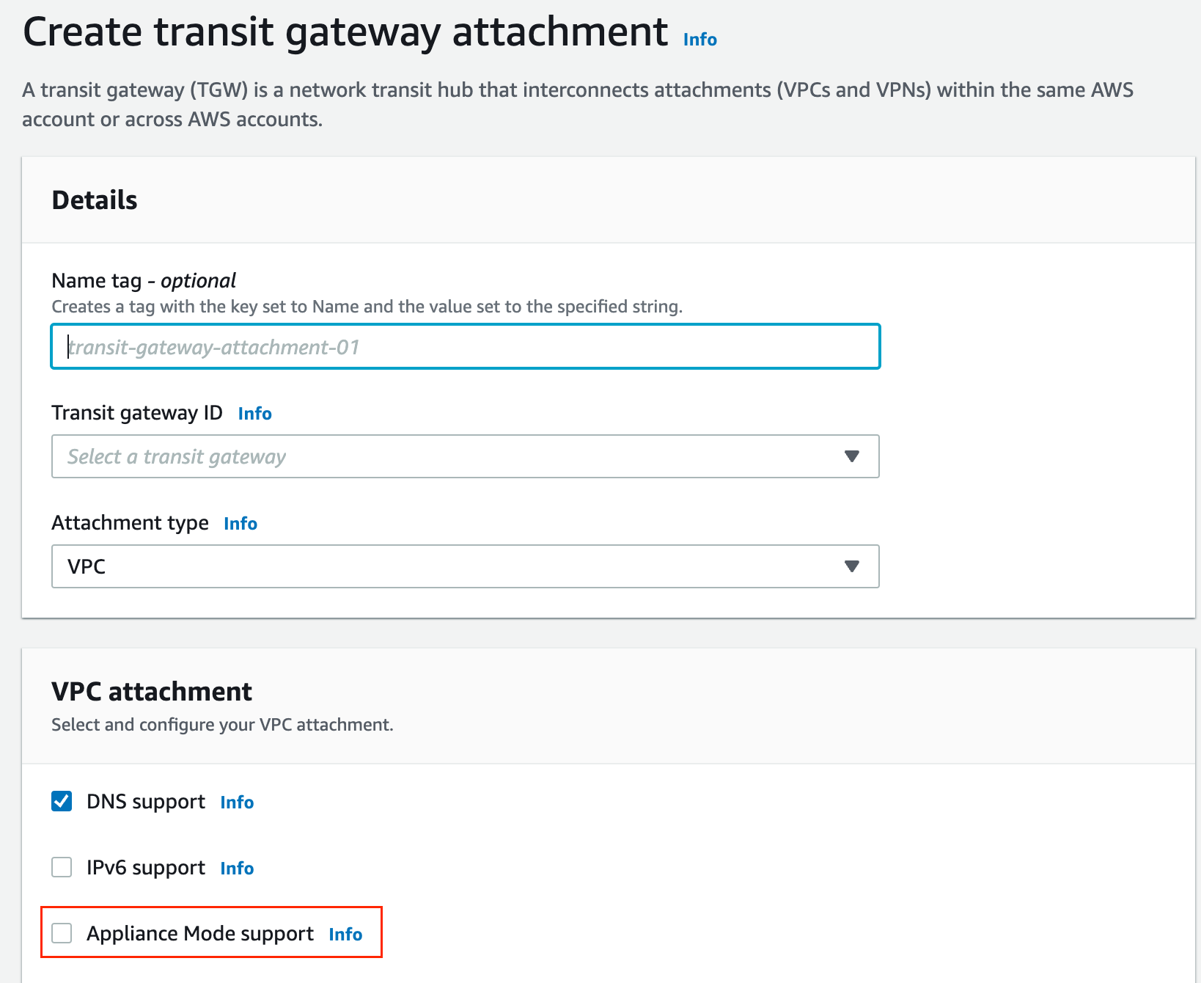Viewport: 1201px width, 983px height.
Task: Open Info for DNS support
Action: click(236, 802)
